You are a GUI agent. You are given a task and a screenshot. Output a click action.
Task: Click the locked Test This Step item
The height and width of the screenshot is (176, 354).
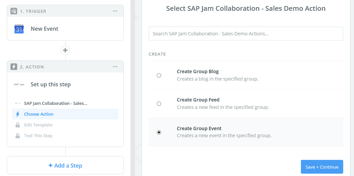(65, 136)
